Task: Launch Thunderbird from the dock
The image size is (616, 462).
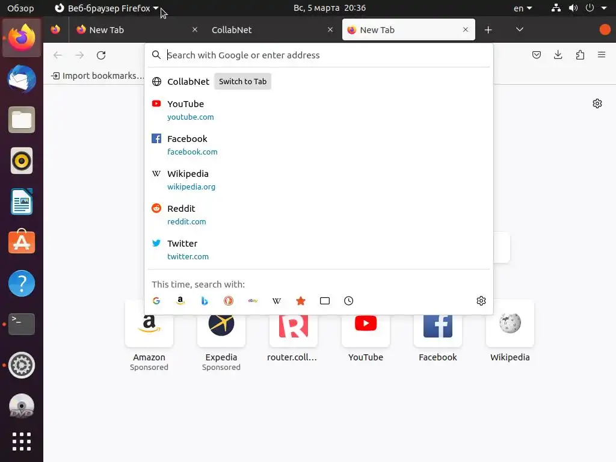Action: click(x=22, y=79)
